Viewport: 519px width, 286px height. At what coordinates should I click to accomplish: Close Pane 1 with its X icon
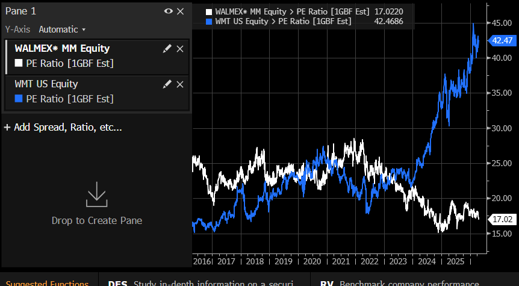tap(181, 11)
